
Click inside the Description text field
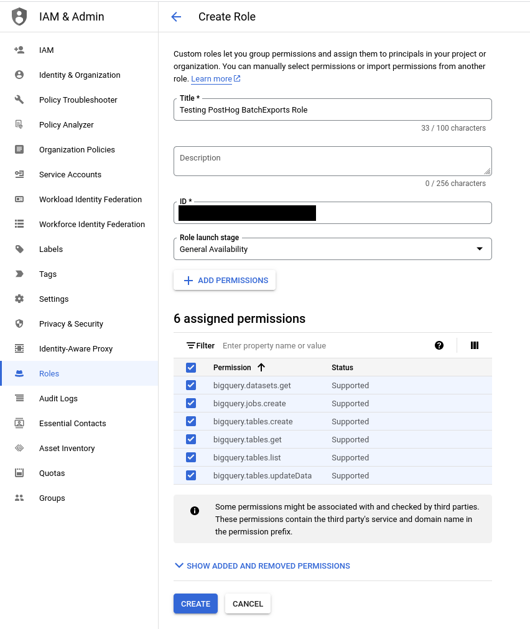point(332,161)
